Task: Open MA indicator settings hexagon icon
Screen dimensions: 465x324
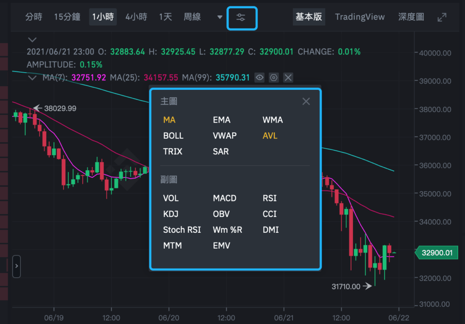Action: pyautogui.click(x=274, y=78)
